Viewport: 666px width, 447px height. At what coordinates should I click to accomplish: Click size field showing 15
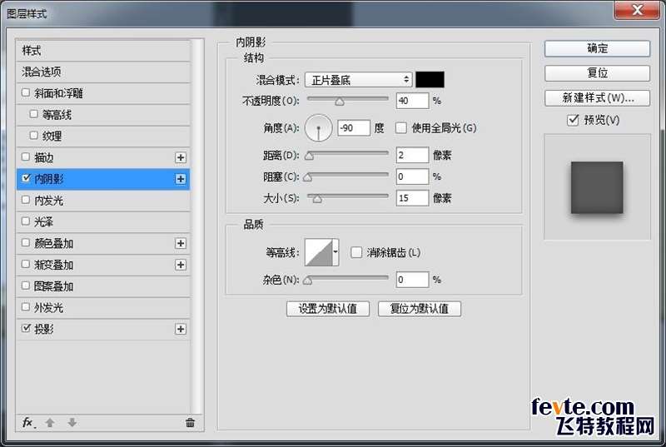[x=412, y=198]
